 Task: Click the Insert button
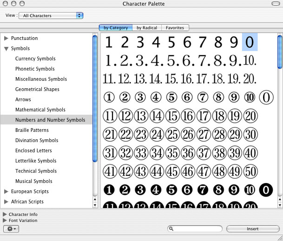(x=253, y=229)
